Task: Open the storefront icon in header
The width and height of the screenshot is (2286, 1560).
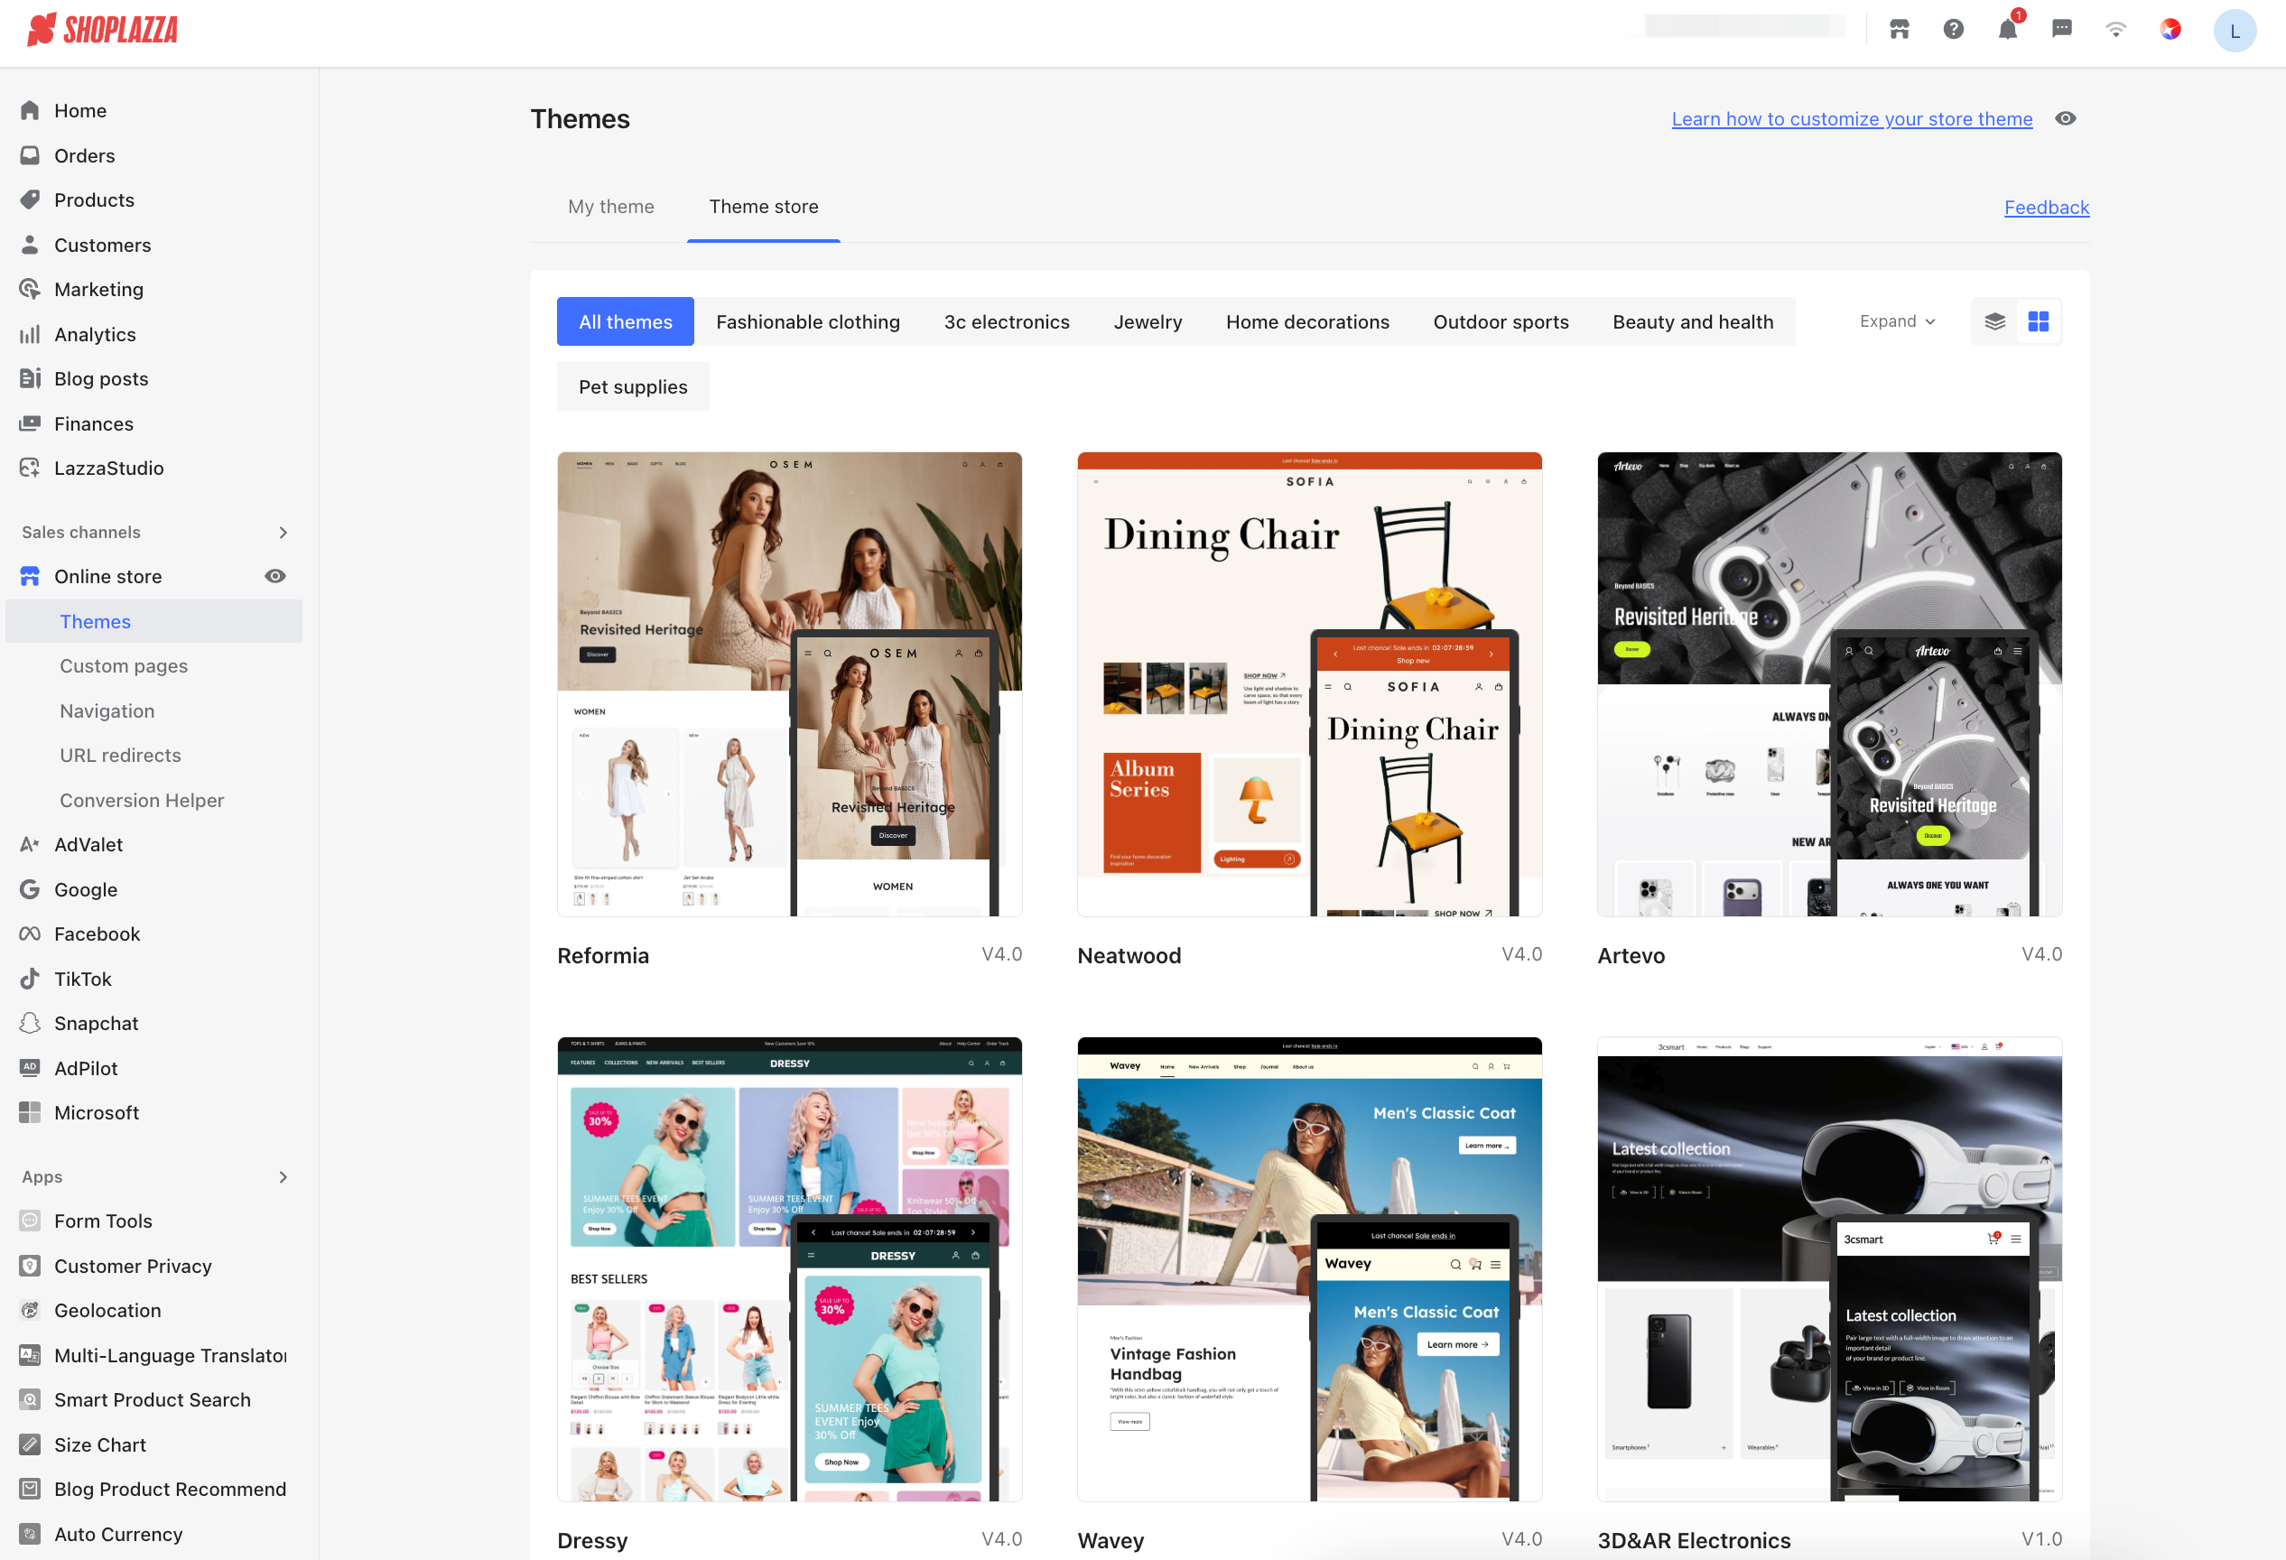Action: [x=1900, y=30]
